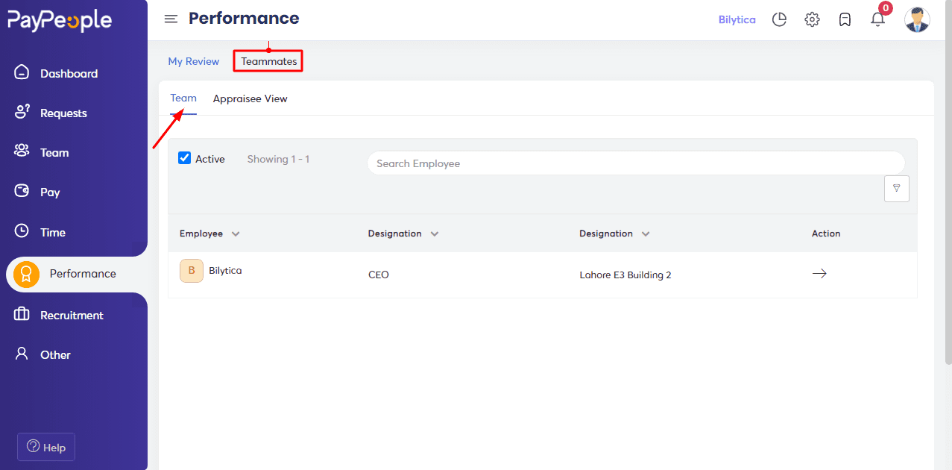952x470 pixels.
Task: Open the settings gear icon
Action: (812, 20)
